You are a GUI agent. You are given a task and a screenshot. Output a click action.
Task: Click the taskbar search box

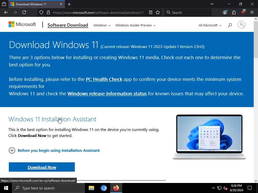click(x=48, y=188)
